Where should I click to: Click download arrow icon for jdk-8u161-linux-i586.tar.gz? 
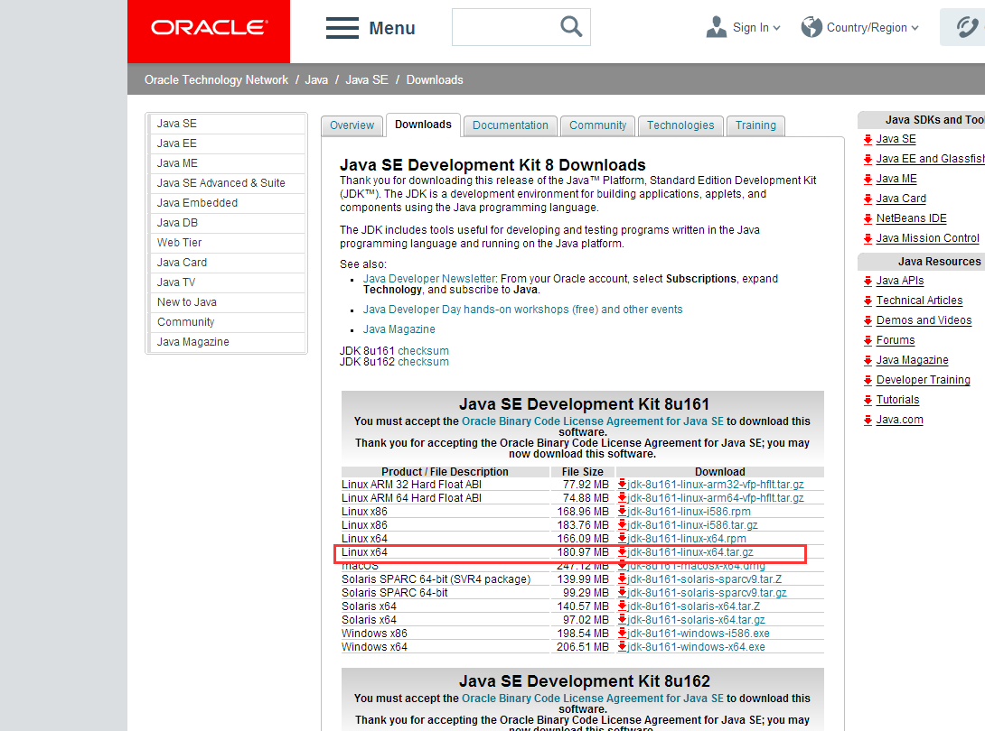622,525
